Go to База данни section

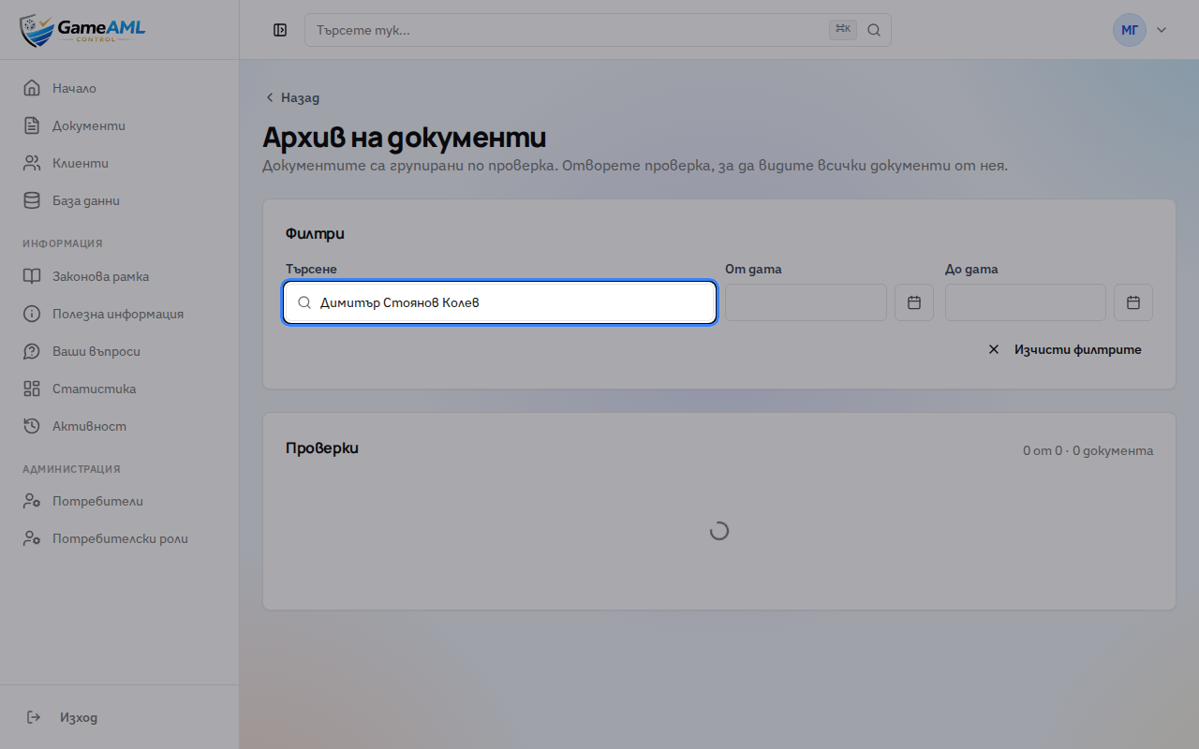119,200
